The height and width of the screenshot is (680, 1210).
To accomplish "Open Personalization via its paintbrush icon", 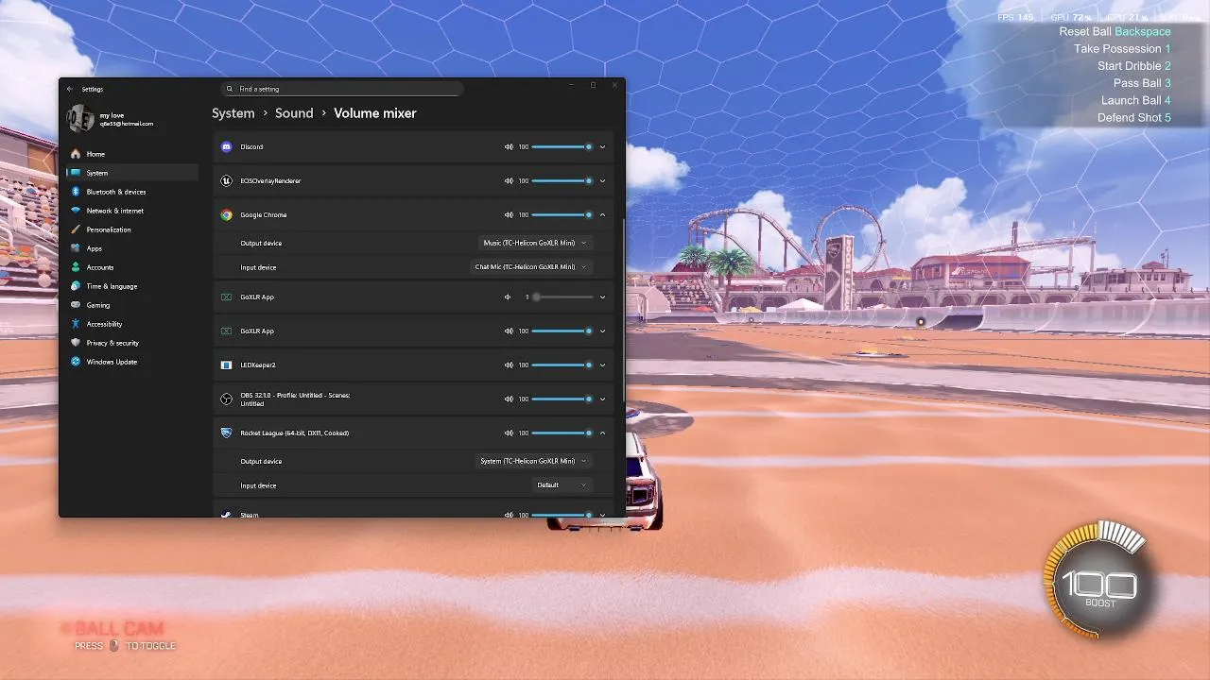I will (76, 229).
